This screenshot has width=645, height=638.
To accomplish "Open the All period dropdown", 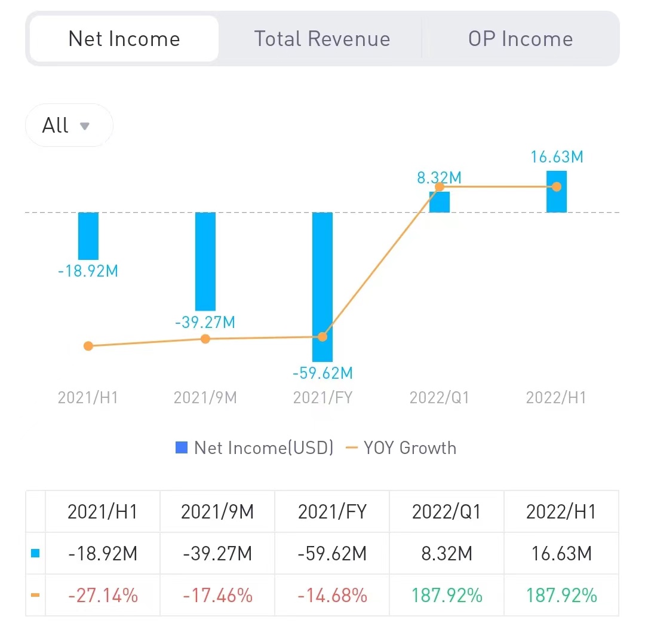I will 69,125.
